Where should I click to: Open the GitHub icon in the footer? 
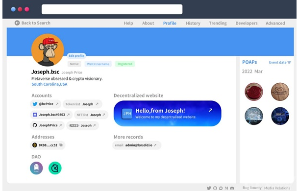point(215,188)
